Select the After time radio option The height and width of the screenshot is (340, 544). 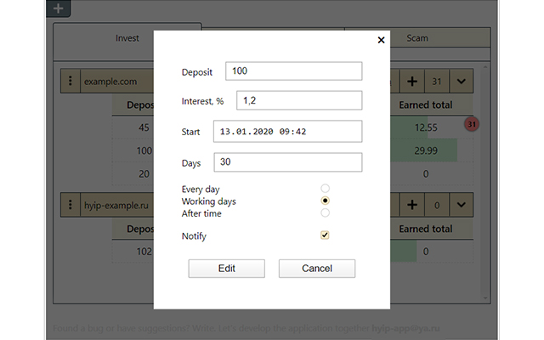tap(325, 212)
